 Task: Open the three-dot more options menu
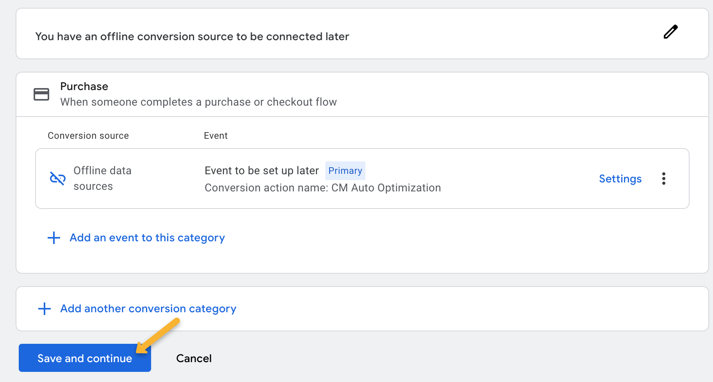[x=663, y=179]
